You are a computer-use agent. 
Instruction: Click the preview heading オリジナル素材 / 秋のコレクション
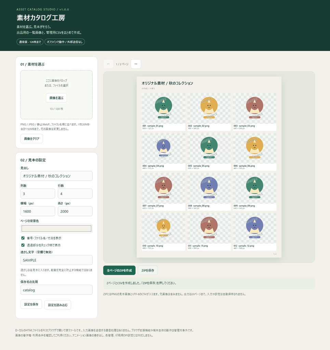point(167,83)
